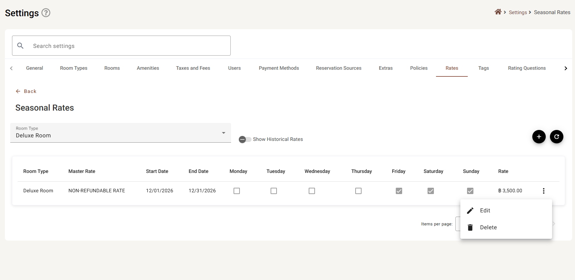
Task: Click the 12/01/2026 start date cell
Action: (x=159, y=191)
